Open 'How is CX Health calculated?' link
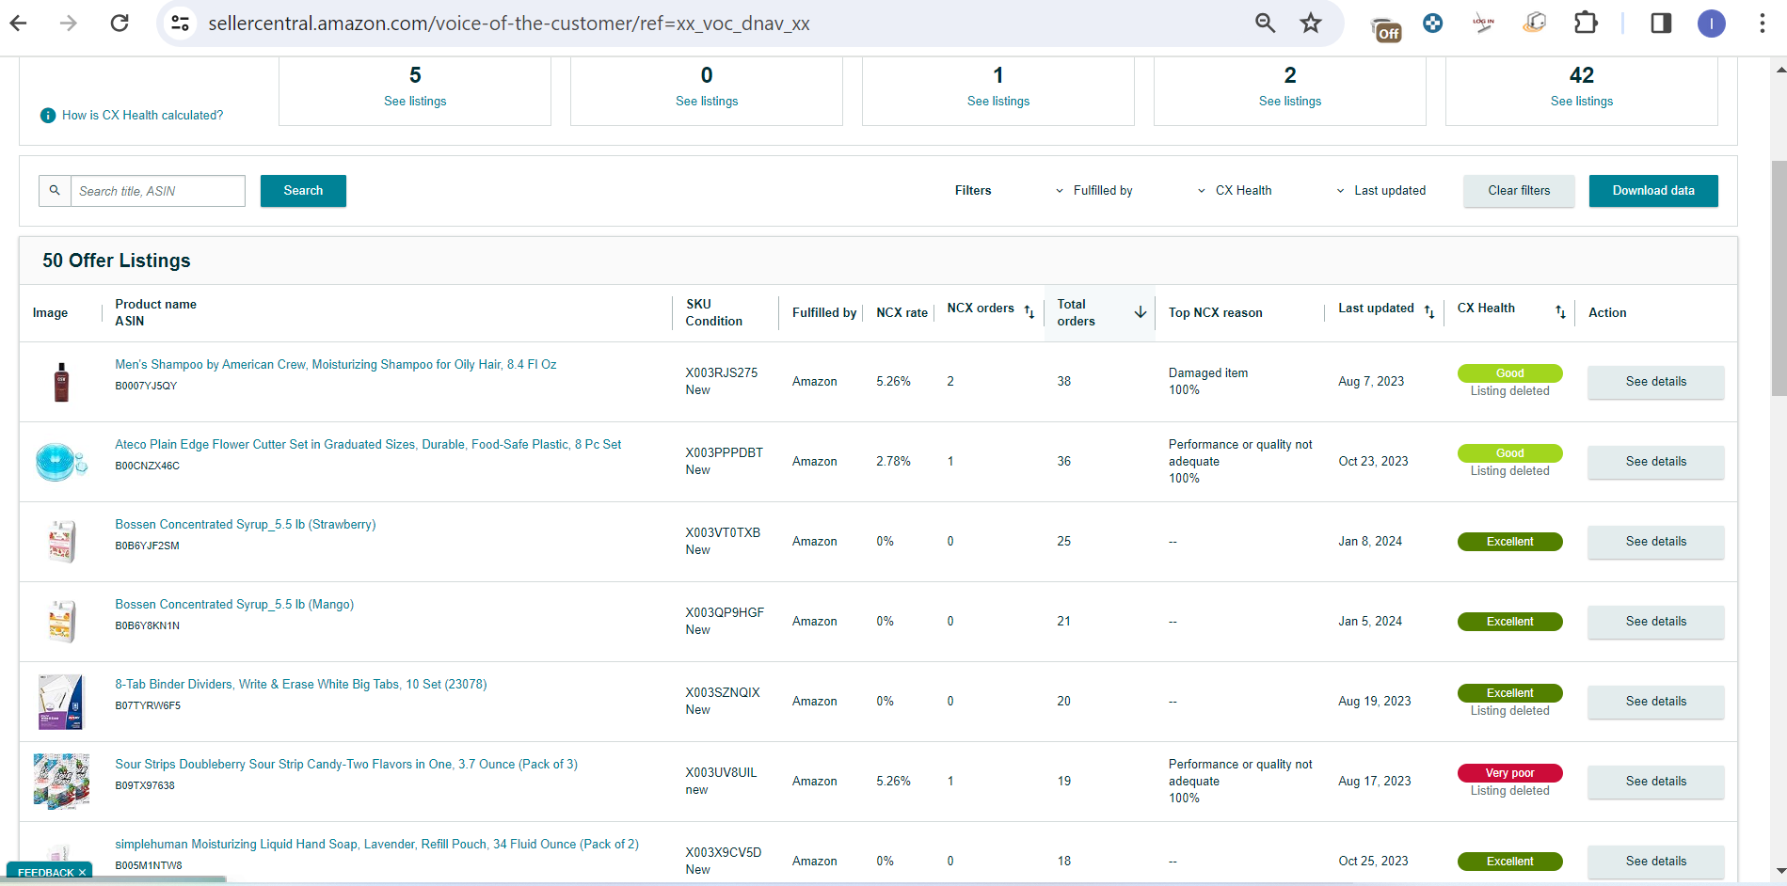 click(143, 116)
